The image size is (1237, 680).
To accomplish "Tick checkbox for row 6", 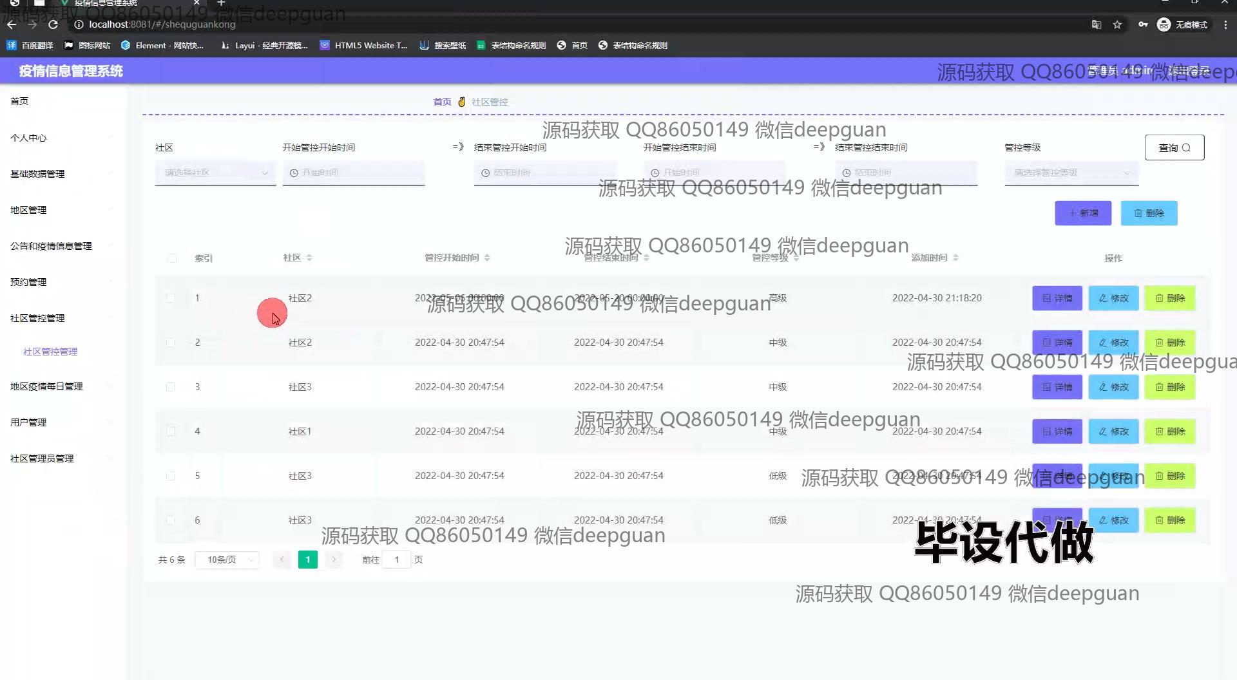I will (x=171, y=520).
